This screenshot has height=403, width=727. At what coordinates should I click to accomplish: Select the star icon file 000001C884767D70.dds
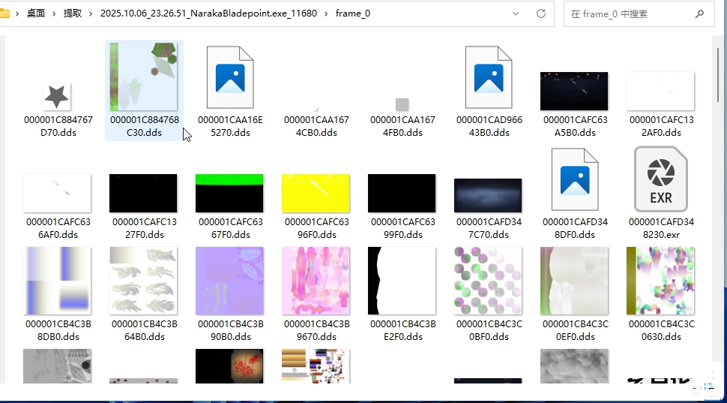point(57,97)
